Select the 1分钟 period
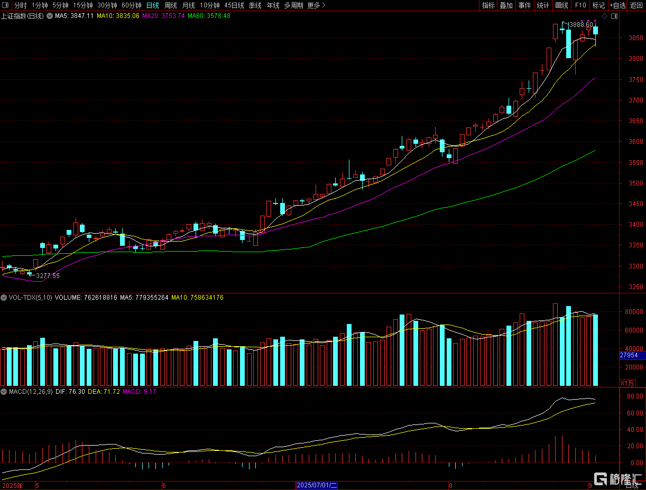 [x=40, y=5]
